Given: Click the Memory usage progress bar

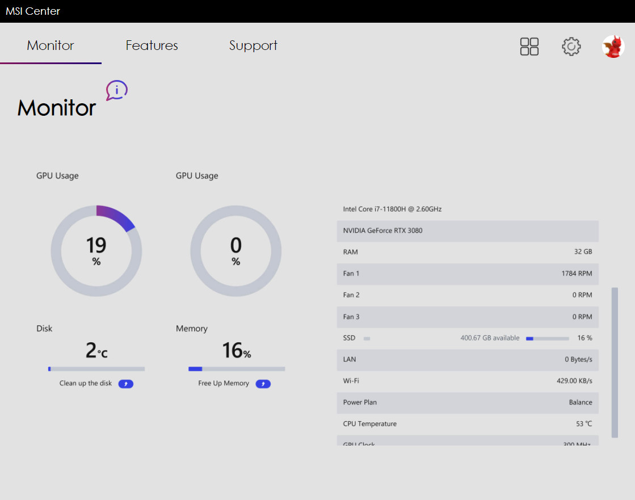Looking at the screenshot, I should coord(237,369).
